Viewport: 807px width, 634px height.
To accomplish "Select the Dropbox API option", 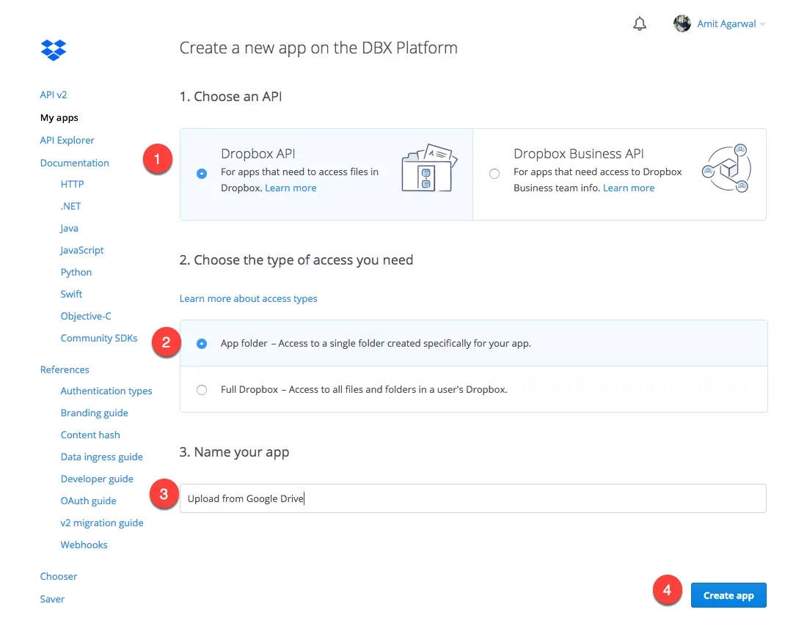I will point(202,174).
